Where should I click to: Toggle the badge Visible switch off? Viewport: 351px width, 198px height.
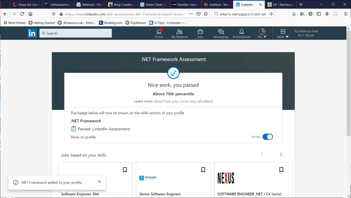click(x=267, y=137)
